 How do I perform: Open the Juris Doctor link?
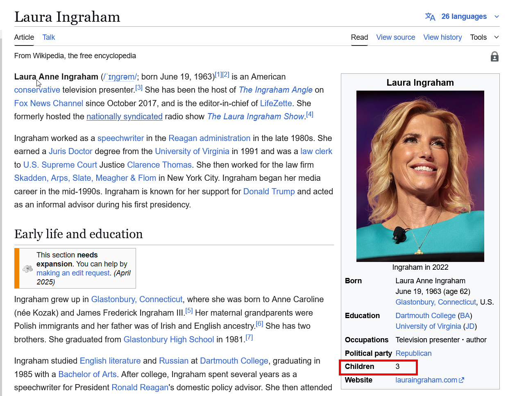[x=70, y=151]
